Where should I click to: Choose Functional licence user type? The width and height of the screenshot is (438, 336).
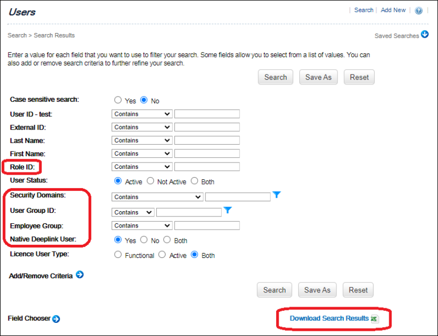coord(118,254)
